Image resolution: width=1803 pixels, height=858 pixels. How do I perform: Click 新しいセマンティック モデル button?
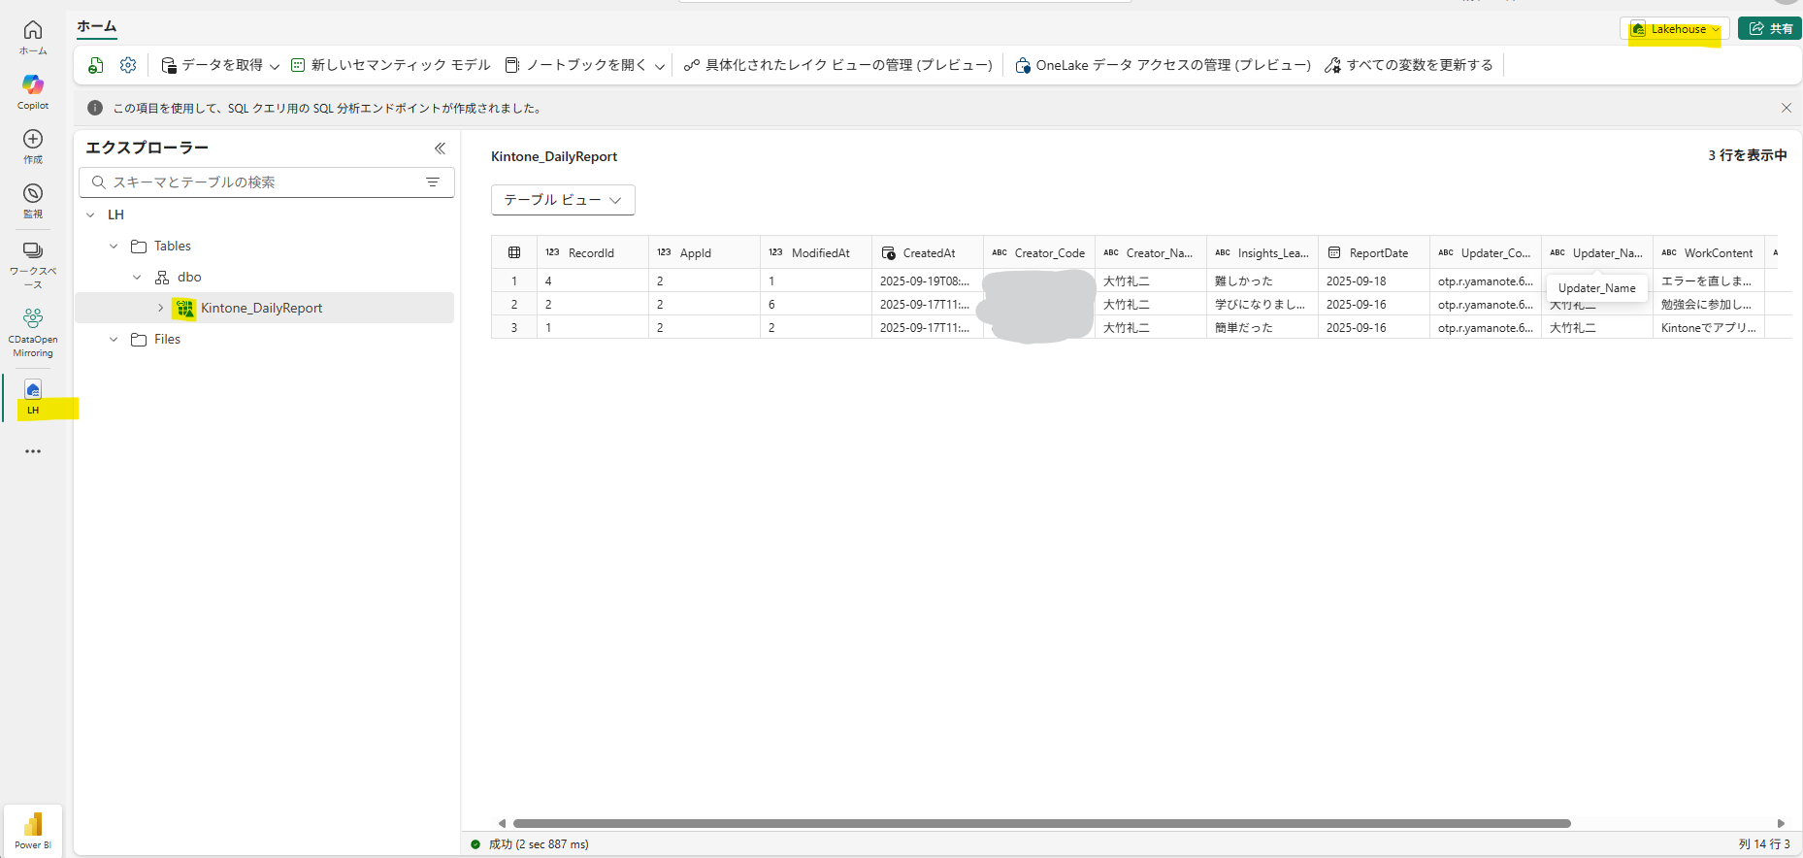(391, 65)
